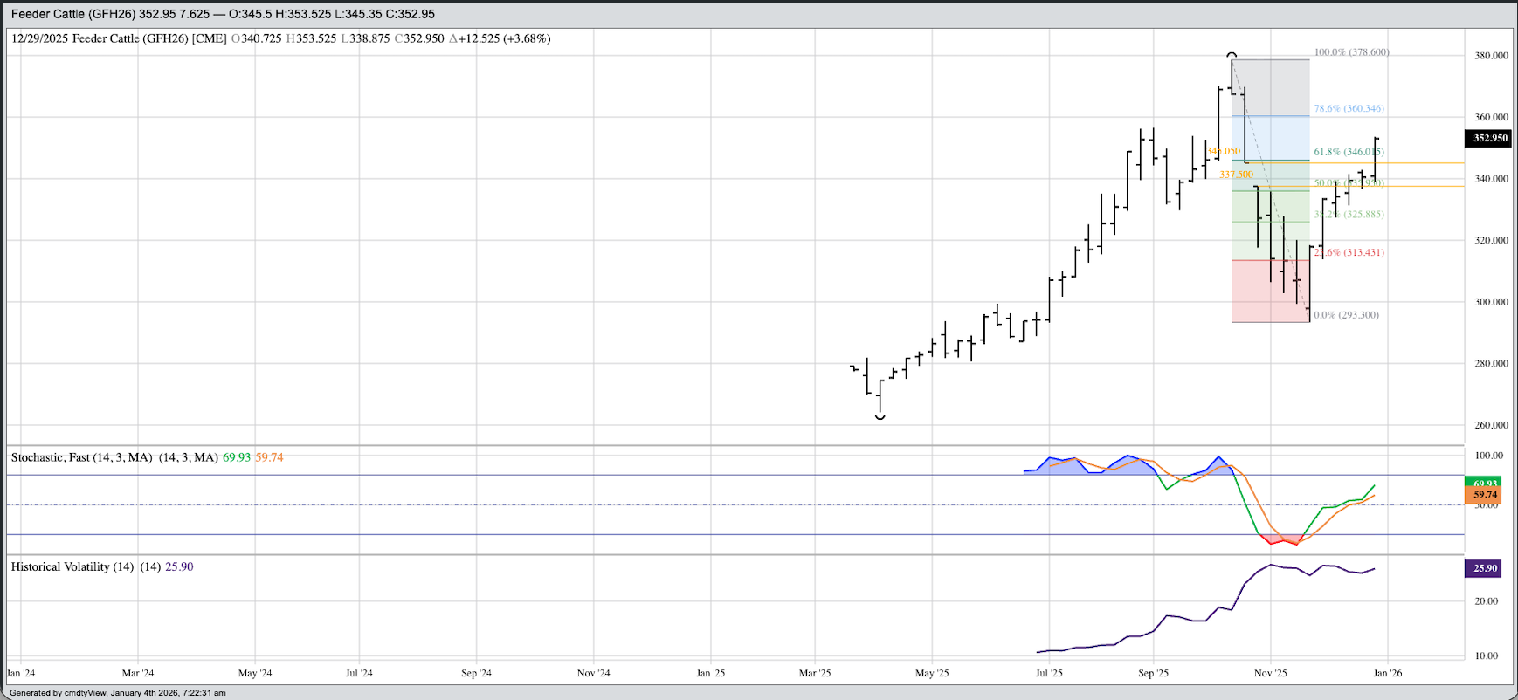
Task: Click the 100.0% (378.600) Fibonacci level label
Action: click(x=1351, y=52)
